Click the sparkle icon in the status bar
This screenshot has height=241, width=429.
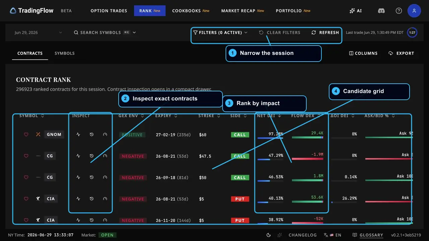(x=280, y=235)
